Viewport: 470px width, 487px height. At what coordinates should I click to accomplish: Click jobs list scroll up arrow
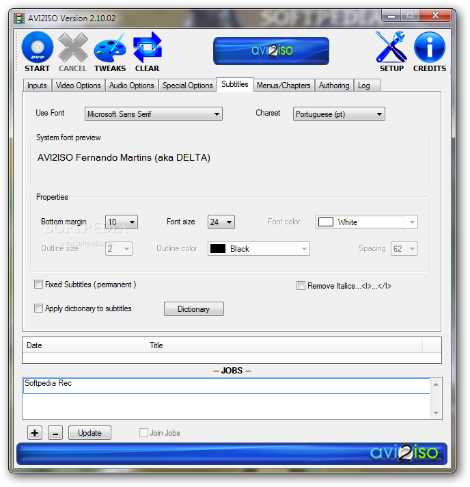(x=437, y=384)
